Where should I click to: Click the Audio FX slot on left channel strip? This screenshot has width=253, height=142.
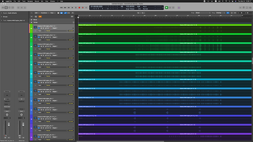pos(7,102)
